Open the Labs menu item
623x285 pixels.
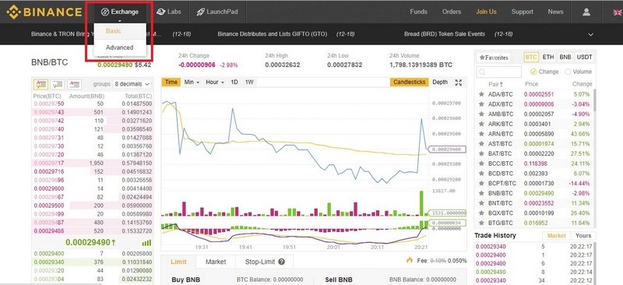[169, 12]
